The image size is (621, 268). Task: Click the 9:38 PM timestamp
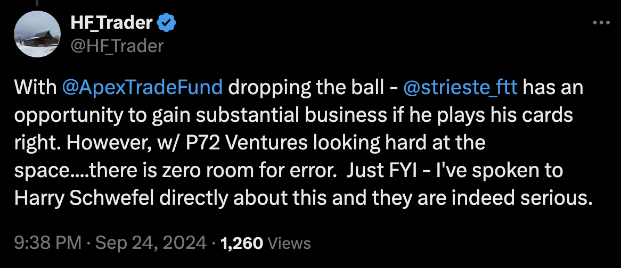point(47,242)
